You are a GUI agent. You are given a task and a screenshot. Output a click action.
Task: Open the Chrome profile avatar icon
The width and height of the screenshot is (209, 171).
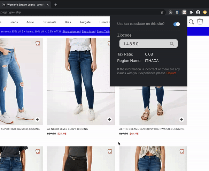(198, 12)
